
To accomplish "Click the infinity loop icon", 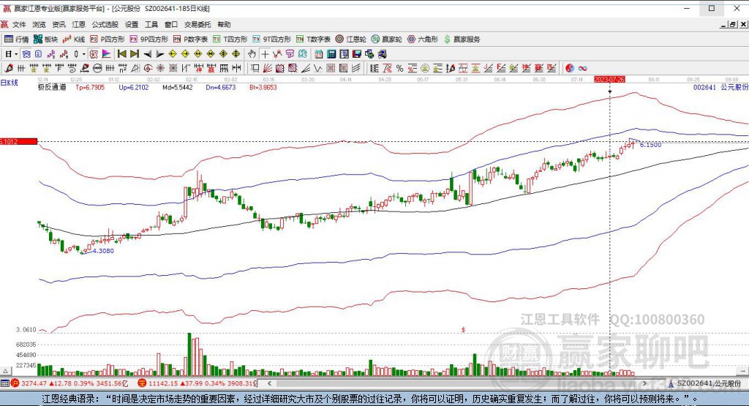I will point(583,68).
